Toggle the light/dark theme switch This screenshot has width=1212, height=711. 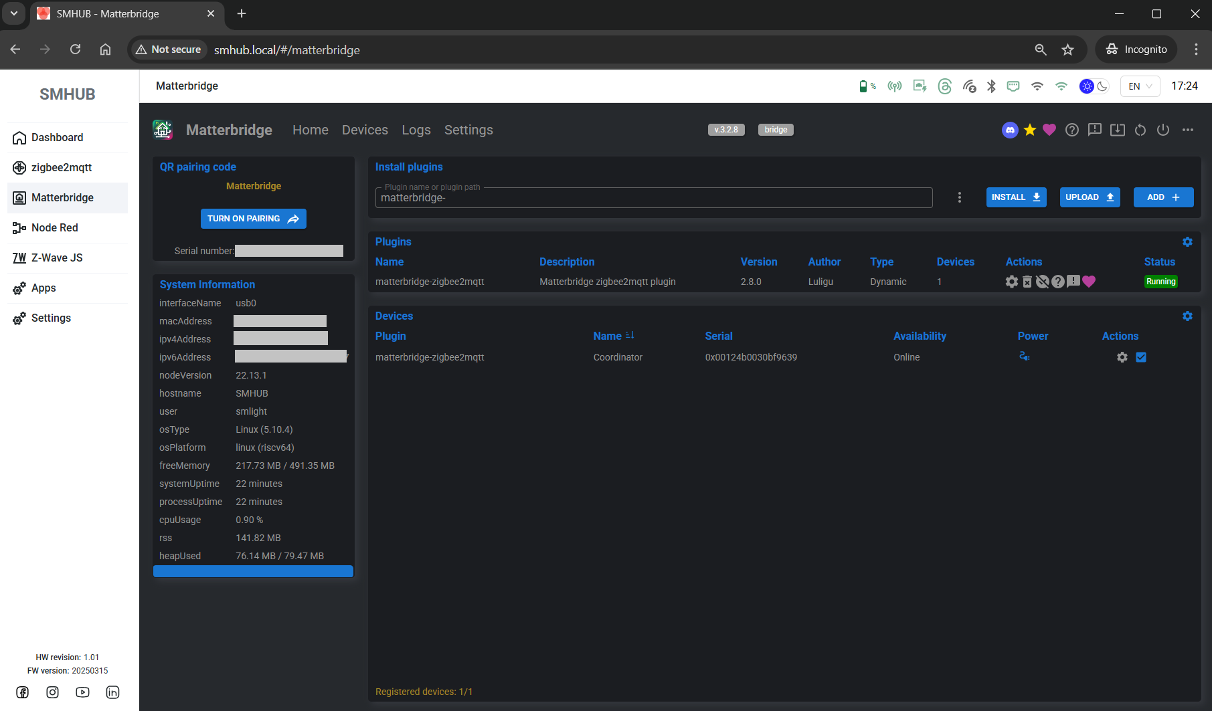click(1094, 86)
